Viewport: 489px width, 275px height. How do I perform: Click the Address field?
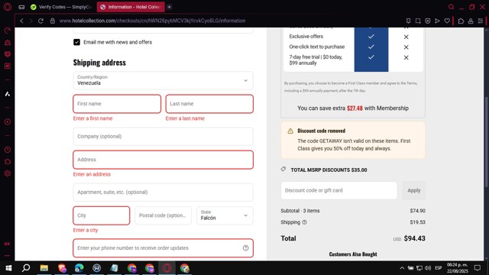[163, 160]
